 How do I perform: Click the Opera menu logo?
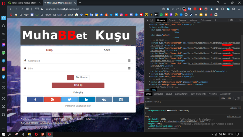coord(4,3)
